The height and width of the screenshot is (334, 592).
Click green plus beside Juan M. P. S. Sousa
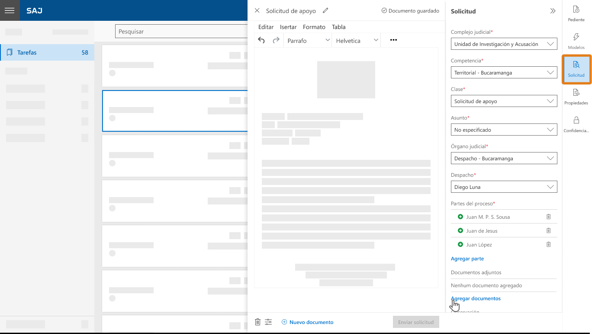coord(460,217)
